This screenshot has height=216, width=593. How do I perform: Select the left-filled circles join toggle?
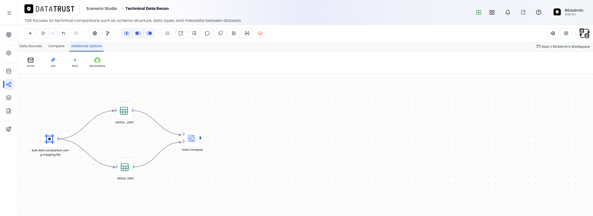138,33
